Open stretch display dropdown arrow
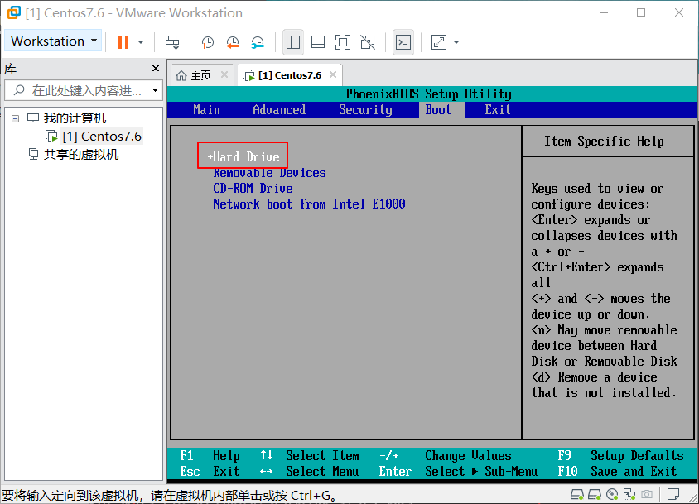Image resolution: width=699 pixels, height=504 pixels. [456, 42]
